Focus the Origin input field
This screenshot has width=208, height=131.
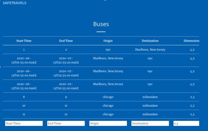coord(108,123)
